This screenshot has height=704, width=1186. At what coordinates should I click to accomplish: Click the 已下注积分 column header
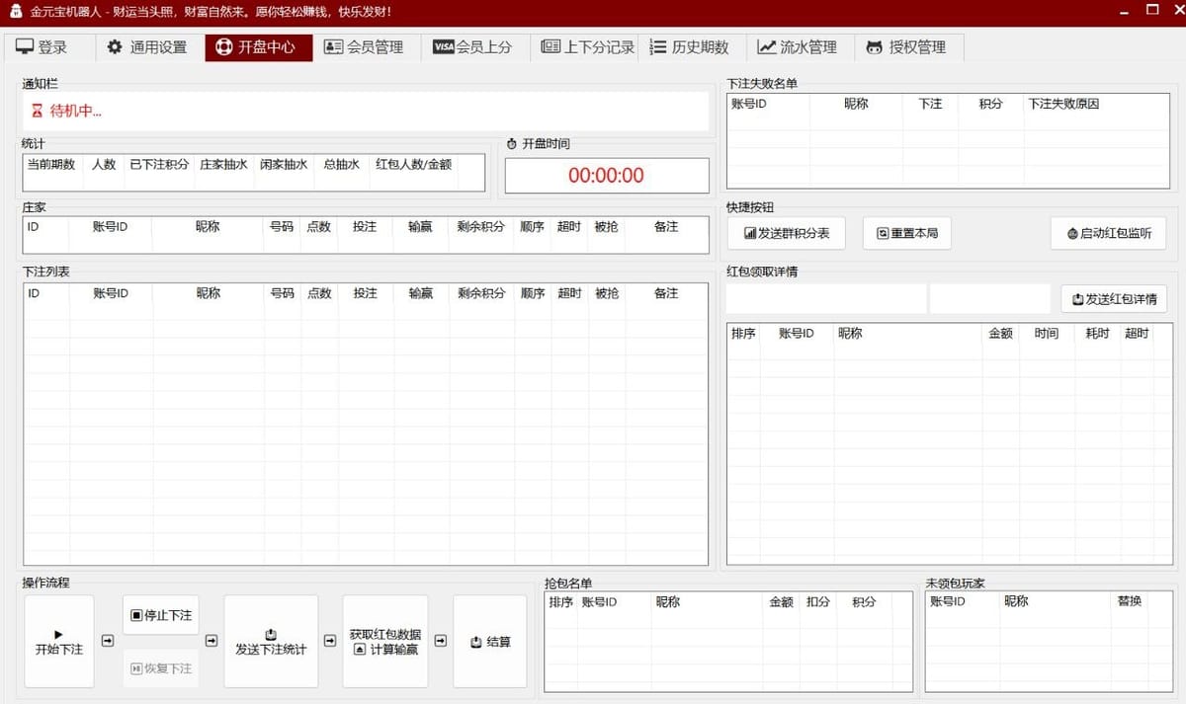(159, 165)
